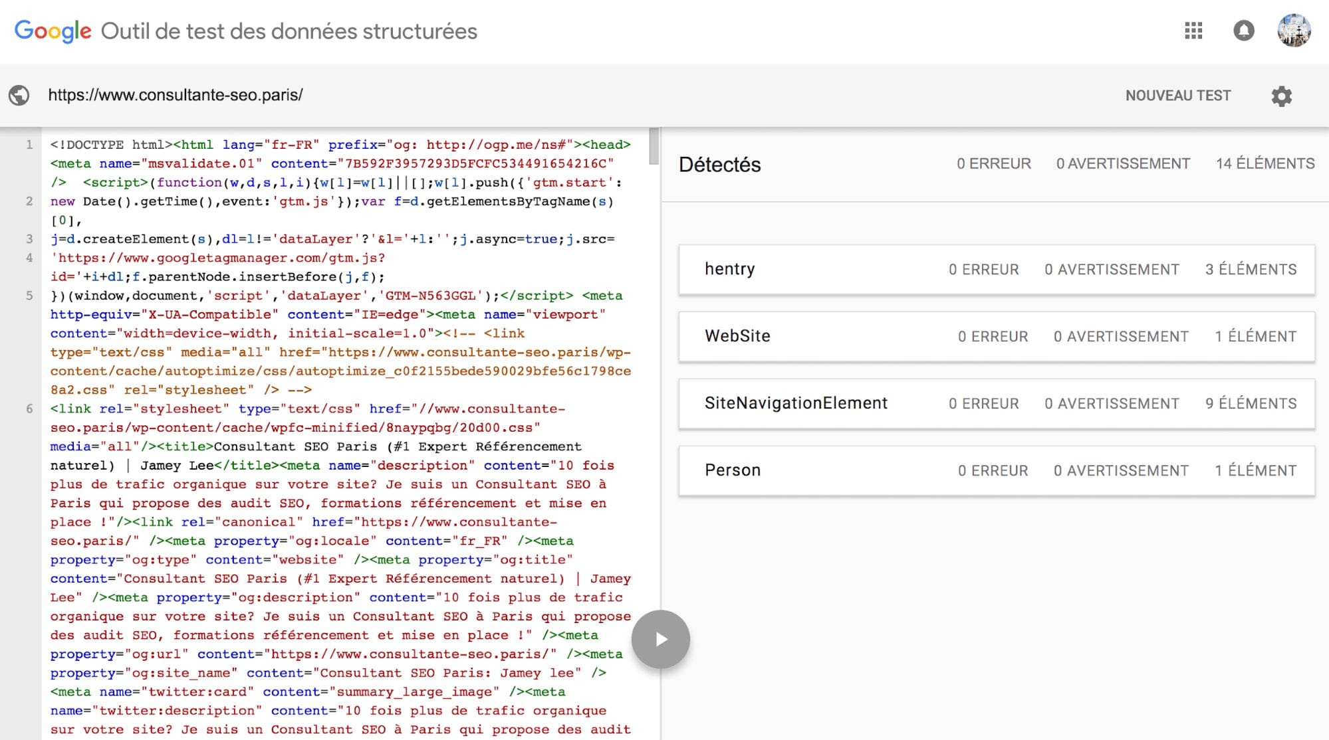Click the notifications bell icon
Screen dimensions: 1329x740
1243,31
